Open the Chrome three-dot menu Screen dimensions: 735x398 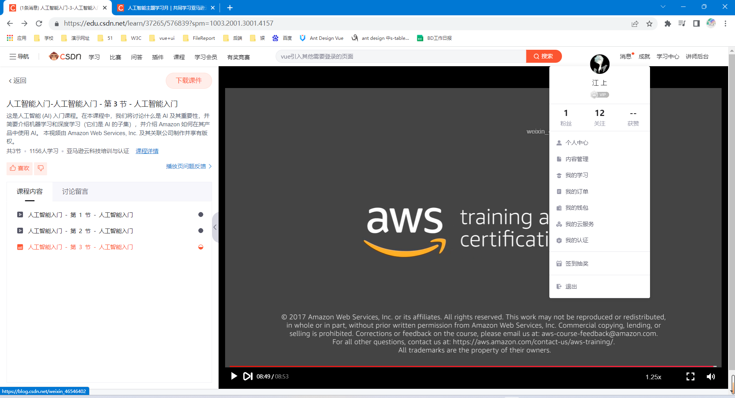tap(725, 24)
